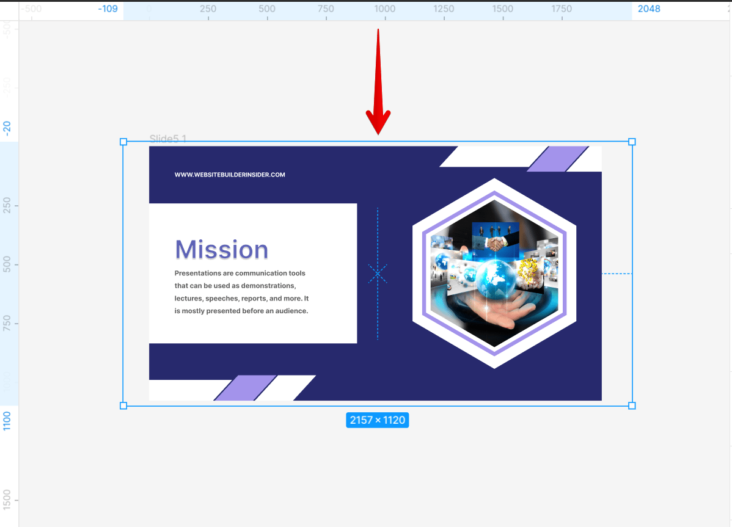Screen dimensions: 732x527
Task: Click the WWW.WEBSITEBUILDERINSIDER.COM link text
Action: pos(230,175)
